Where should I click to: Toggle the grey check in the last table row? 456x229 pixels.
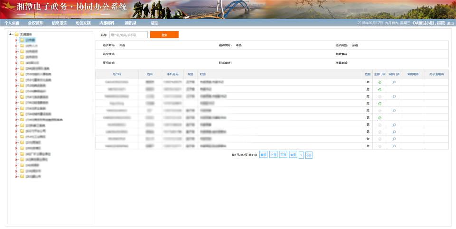(x=380, y=146)
